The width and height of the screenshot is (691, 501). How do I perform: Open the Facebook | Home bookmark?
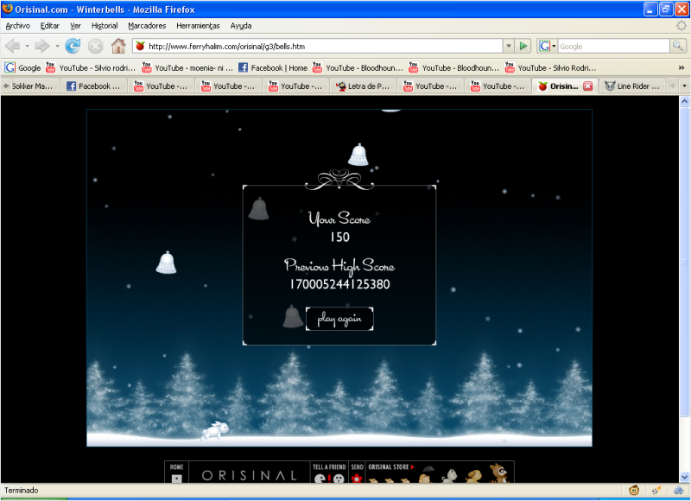click(x=272, y=67)
